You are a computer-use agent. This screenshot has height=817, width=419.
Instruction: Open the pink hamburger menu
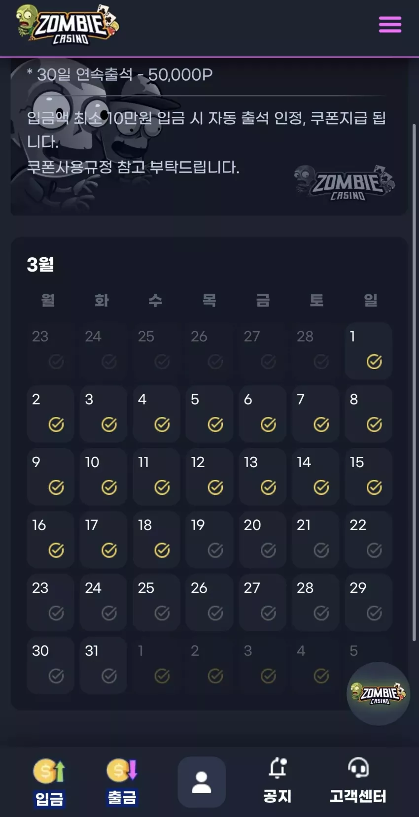pos(390,24)
